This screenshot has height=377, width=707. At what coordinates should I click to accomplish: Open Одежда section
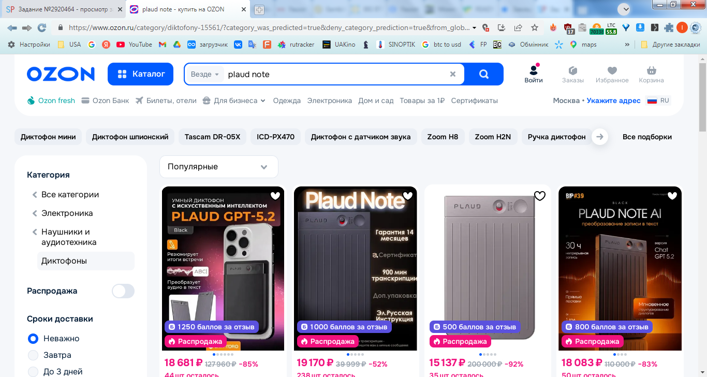point(287,100)
